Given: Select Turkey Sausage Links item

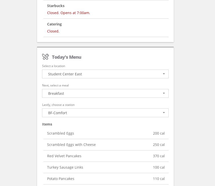Looking at the screenshot, I should [65, 167].
